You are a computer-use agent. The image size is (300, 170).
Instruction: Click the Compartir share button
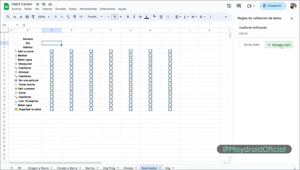coord(273,6)
